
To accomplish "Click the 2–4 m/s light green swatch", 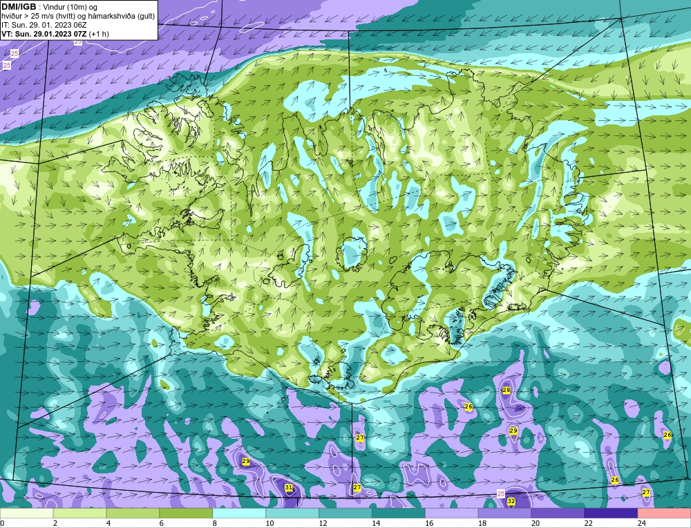I will tap(79, 513).
